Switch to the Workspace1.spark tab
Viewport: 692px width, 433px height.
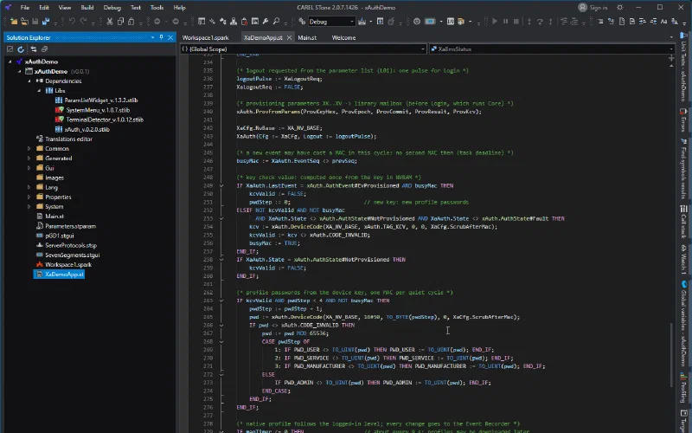point(205,37)
